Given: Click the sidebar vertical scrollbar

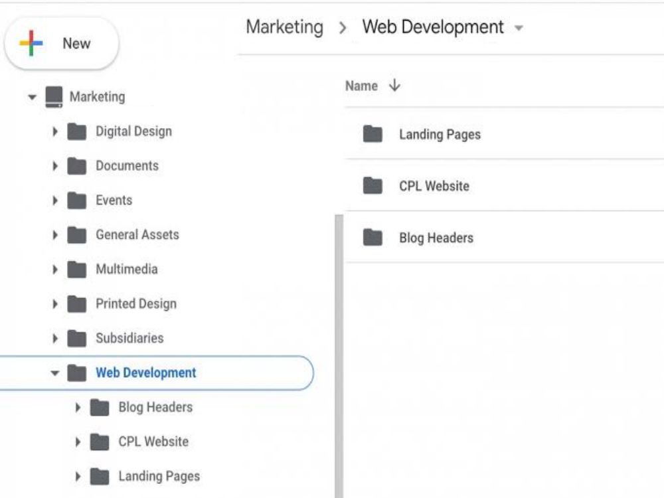Looking at the screenshot, I should tap(339, 356).
